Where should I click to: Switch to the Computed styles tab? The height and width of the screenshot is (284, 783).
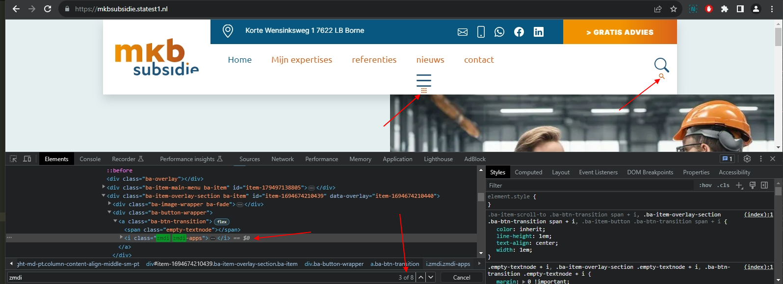click(528, 172)
